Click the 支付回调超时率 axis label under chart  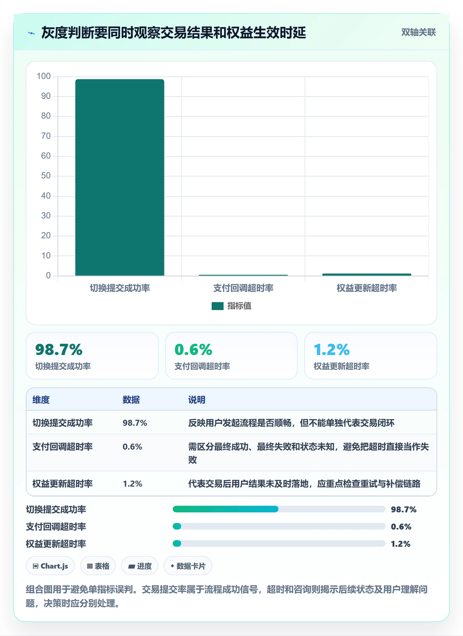[x=243, y=288]
